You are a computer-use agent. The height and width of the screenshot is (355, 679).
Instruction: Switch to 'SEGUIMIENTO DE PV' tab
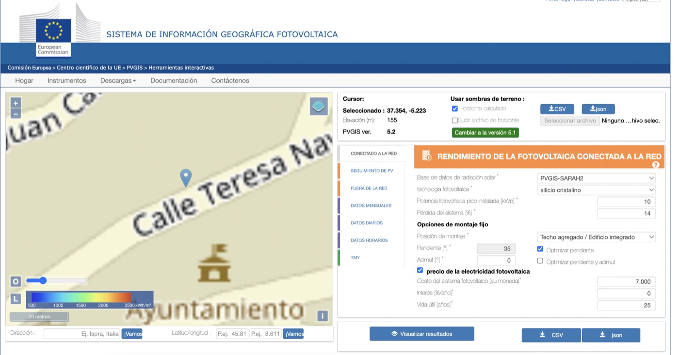pyautogui.click(x=372, y=171)
